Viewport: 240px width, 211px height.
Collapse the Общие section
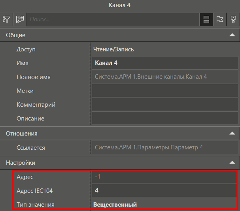232,35
